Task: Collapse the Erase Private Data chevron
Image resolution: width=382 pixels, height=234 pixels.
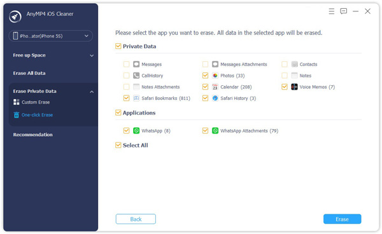Action: pyautogui.click(x=92, y=92)
